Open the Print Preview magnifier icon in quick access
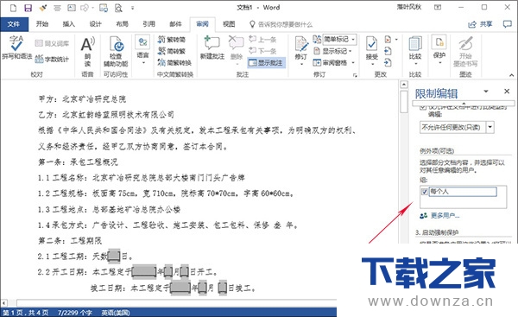Image resolution: width=518 pixels, height=317 pixels. (118, 8)
